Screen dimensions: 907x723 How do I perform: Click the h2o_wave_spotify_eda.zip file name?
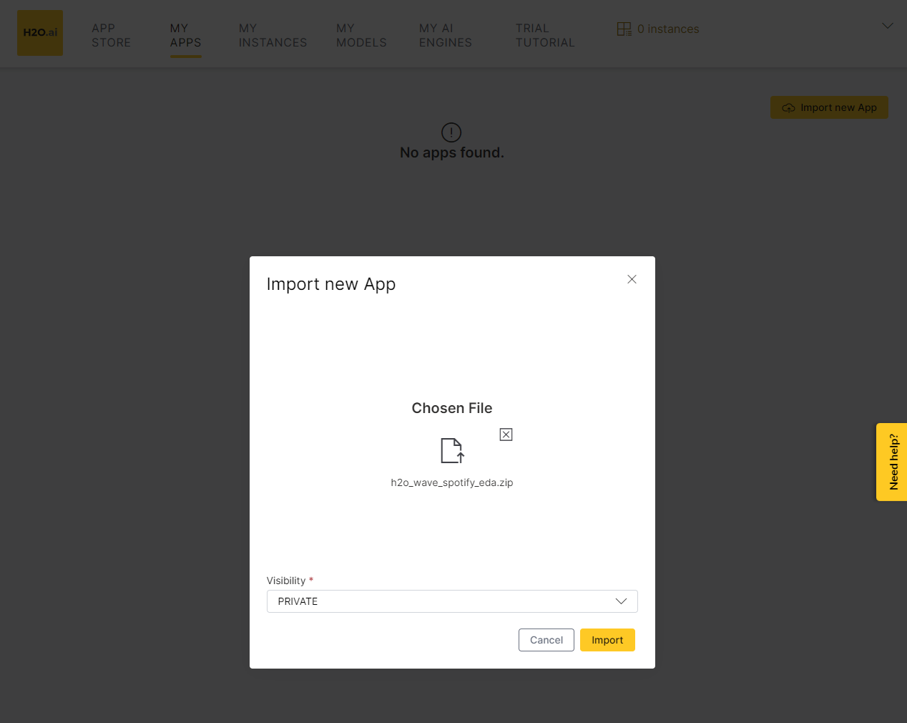click(x=451, y=482)
